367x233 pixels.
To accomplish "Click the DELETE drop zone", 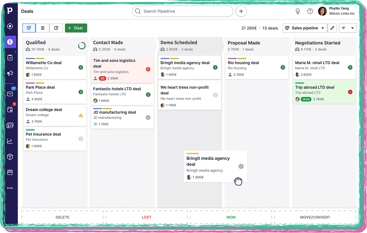I will (x=62, y=217).
